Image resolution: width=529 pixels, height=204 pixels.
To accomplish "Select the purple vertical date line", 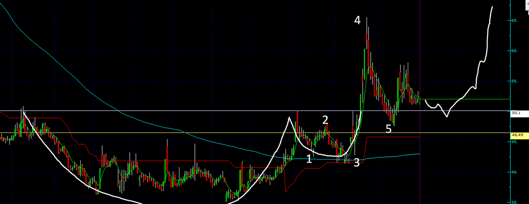I will [x=420, y=102].
